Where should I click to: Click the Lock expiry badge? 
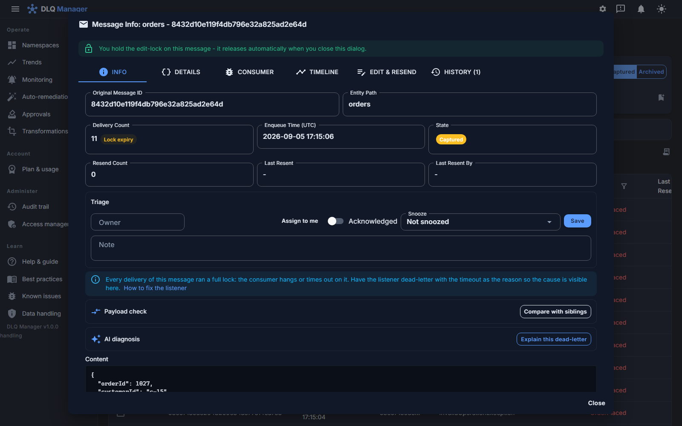pyautogui.click(x=118, y=139)
